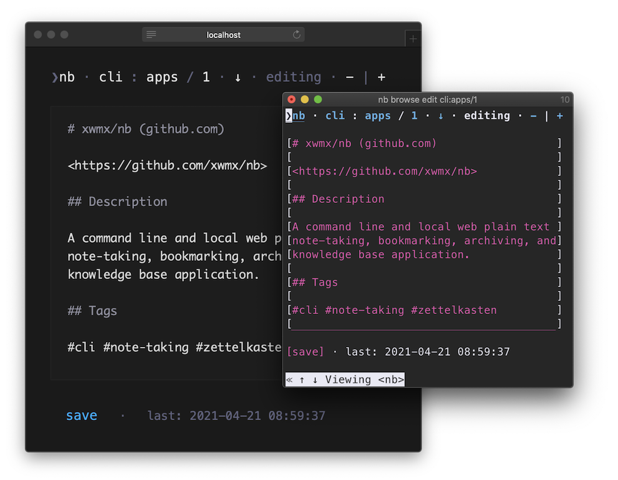Maximize the terminal with green button
Viewport: 618px width, 480px height.
pyautogui.click(x=318, y=99)
